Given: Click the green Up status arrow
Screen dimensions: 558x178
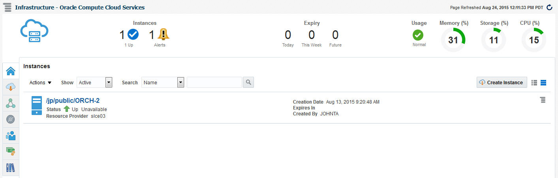Looking at the screenshot, I should [x=67, y=109].
